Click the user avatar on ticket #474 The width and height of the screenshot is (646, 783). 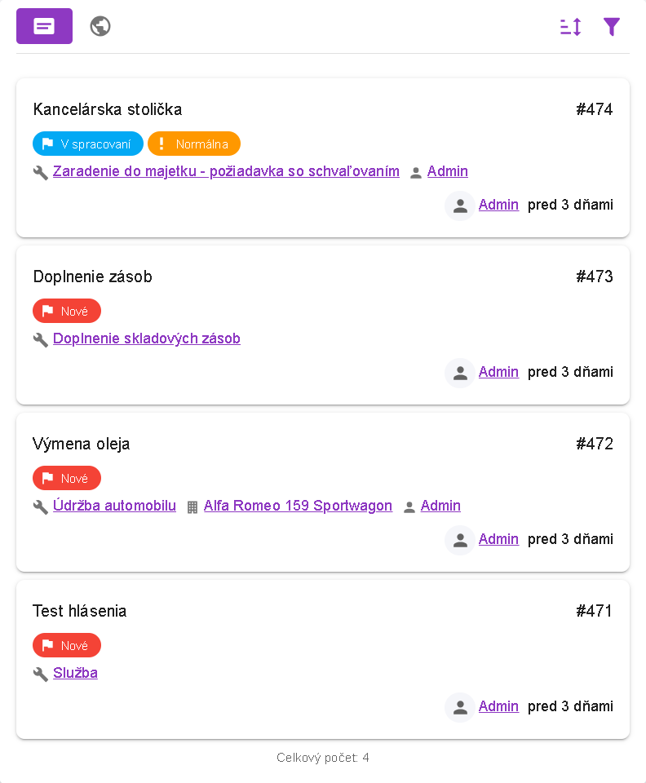coord(460,206)
